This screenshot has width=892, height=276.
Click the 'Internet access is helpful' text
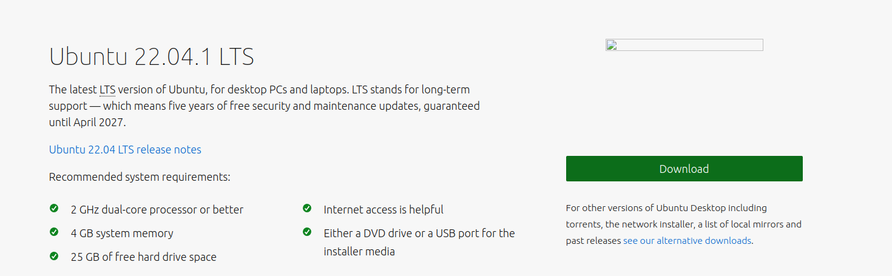(383, 209)
